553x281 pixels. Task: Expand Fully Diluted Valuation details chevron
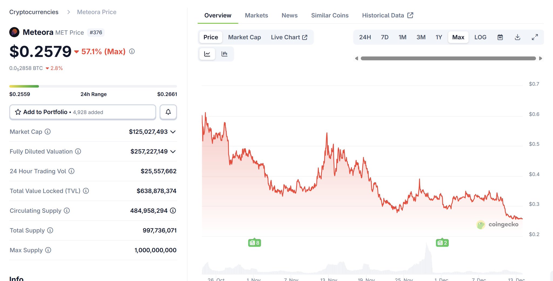(173, 151)
